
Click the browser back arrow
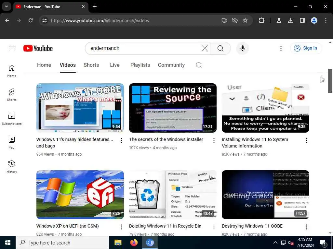[x=7, y=20]
